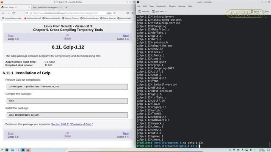
Task: Click Split View in Konsole toolbar
Action: point(158,11)
